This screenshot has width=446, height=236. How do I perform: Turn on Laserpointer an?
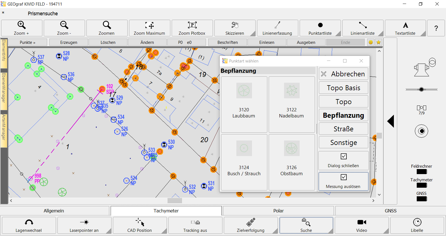(x=84, y=225)
